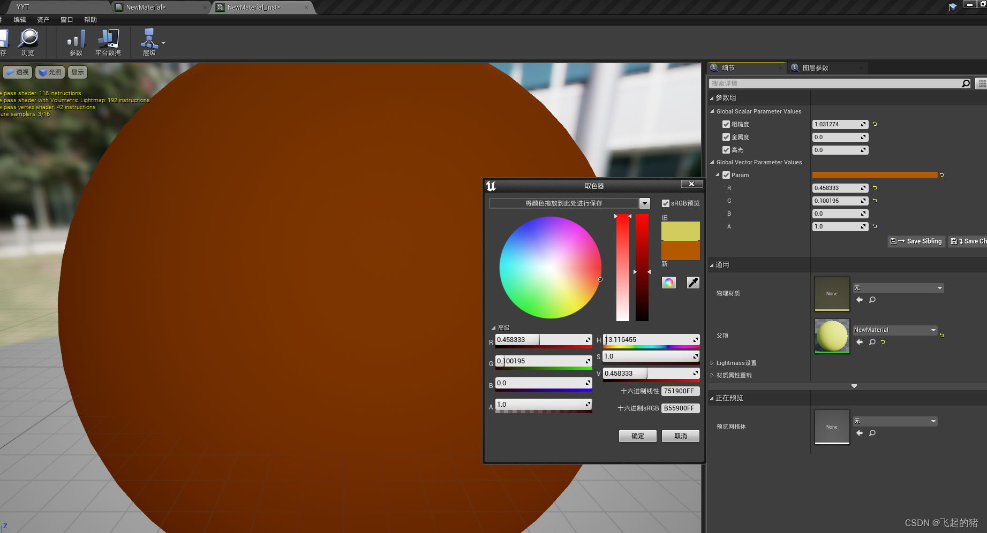Open the preview mesh asset dropdown

point(895,421)
